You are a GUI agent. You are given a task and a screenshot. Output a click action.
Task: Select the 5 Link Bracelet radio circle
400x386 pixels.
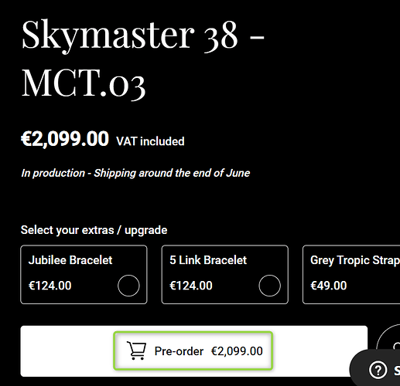(x=269, y=286)
